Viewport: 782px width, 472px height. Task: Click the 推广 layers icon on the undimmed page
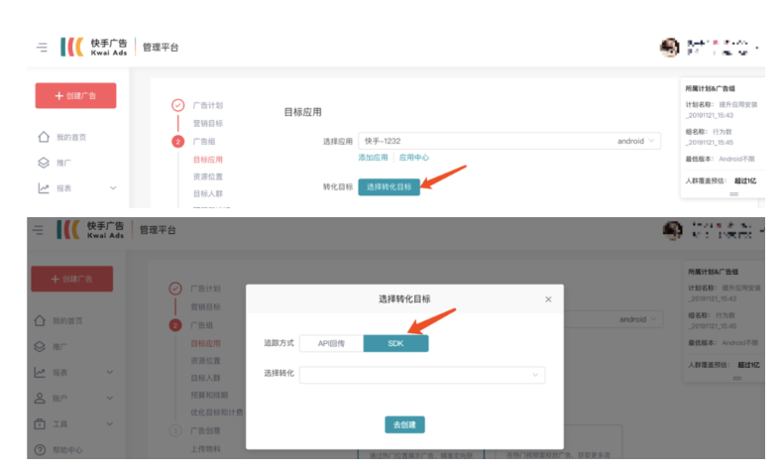click(44, 163)
